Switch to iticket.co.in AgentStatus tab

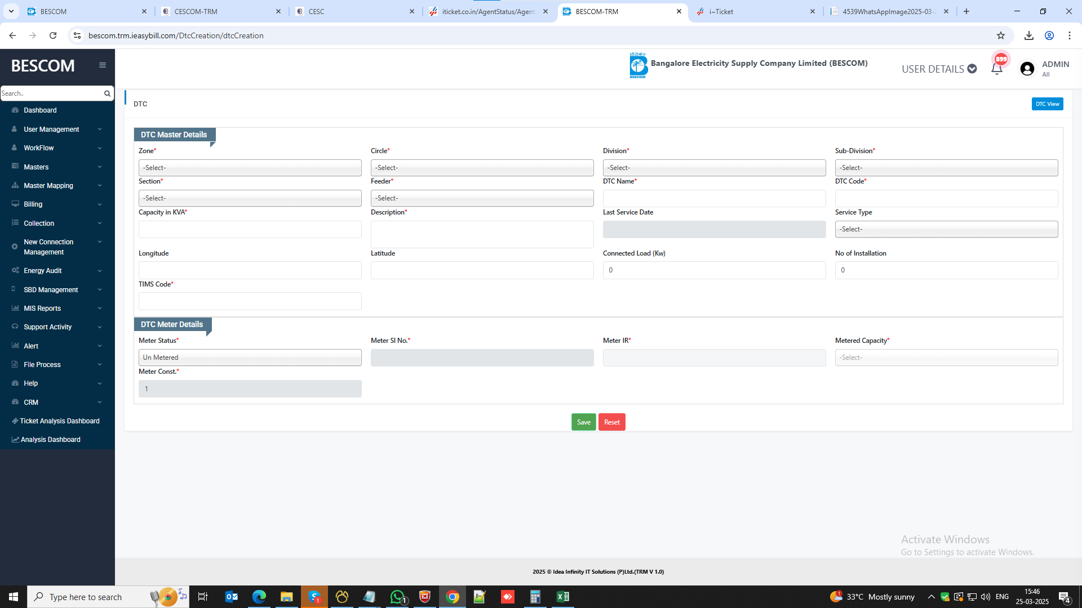coord(489,11)
